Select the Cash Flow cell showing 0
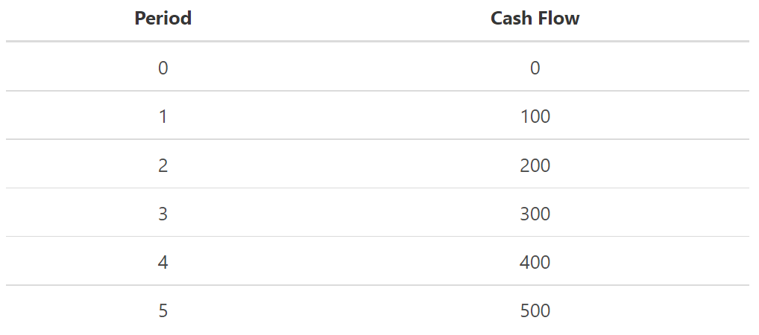 click(x=535, y=68)
